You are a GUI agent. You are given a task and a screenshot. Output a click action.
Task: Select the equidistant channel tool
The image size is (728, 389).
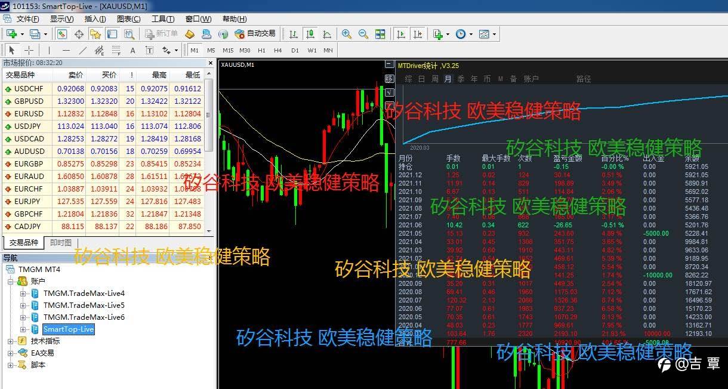99,51
